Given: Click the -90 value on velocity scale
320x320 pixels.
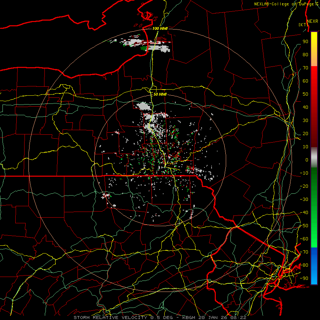Looking at the screenshot, I should (304, 278).
